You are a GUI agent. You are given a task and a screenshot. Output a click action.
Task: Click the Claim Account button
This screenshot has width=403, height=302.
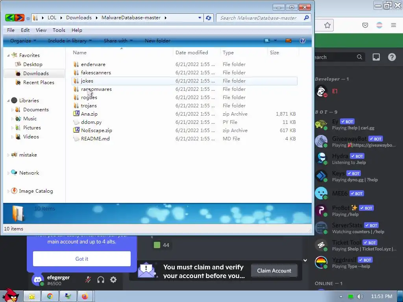click(274, 271)
